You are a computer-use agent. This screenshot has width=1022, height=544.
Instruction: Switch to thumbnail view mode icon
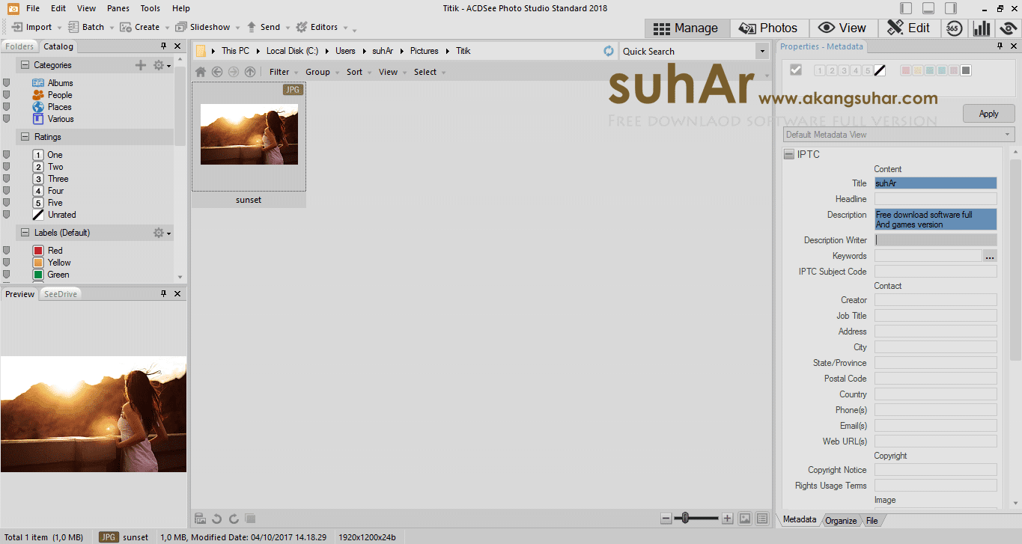point(745,519)
